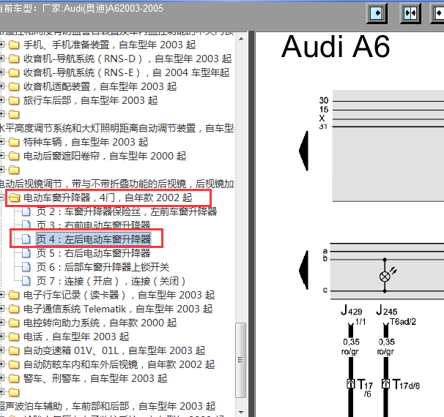Select 水平高度调节系统和大灯照明距离自动调节装置 entry
This screenshot has width=444, height=417.
tap(117, 128)
